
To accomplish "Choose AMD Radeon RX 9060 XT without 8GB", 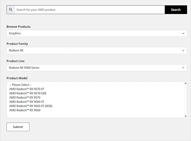I will (27, 102).
